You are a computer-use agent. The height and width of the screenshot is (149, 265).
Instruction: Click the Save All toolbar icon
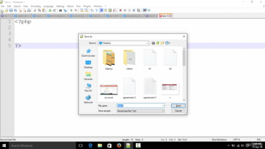(x=16, y=10)
